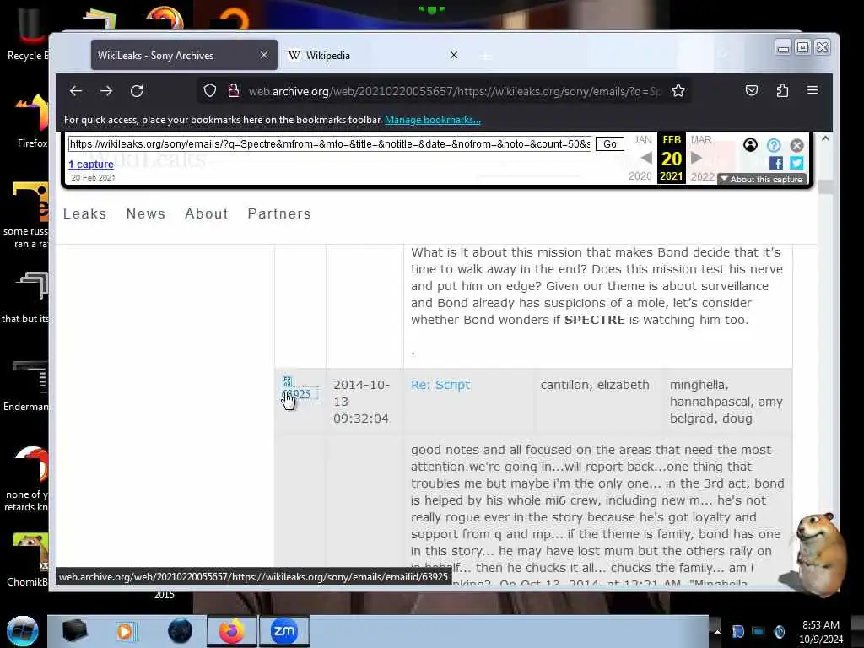864x648 pixels.
Task: Open dark globe taskbar icon
Action: [x=180, y=631]
